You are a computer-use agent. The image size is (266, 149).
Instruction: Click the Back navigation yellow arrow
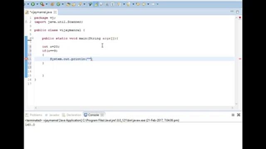click(x=144, y=4)
